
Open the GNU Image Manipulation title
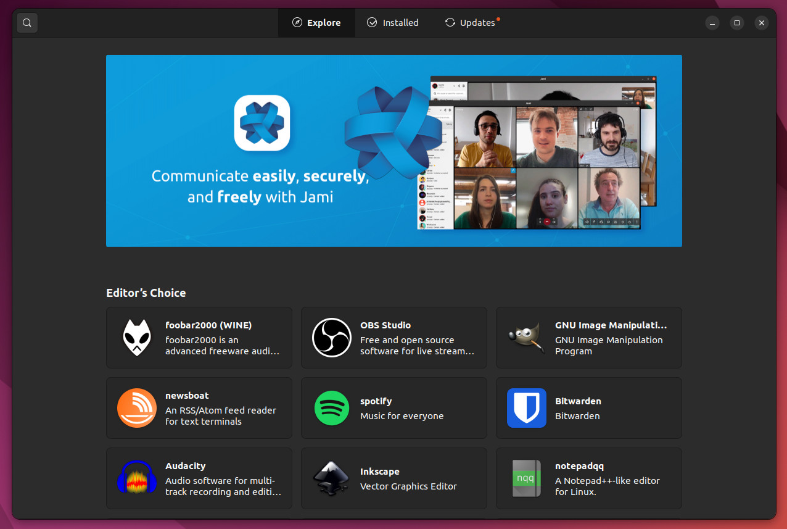tap(611, 325)
